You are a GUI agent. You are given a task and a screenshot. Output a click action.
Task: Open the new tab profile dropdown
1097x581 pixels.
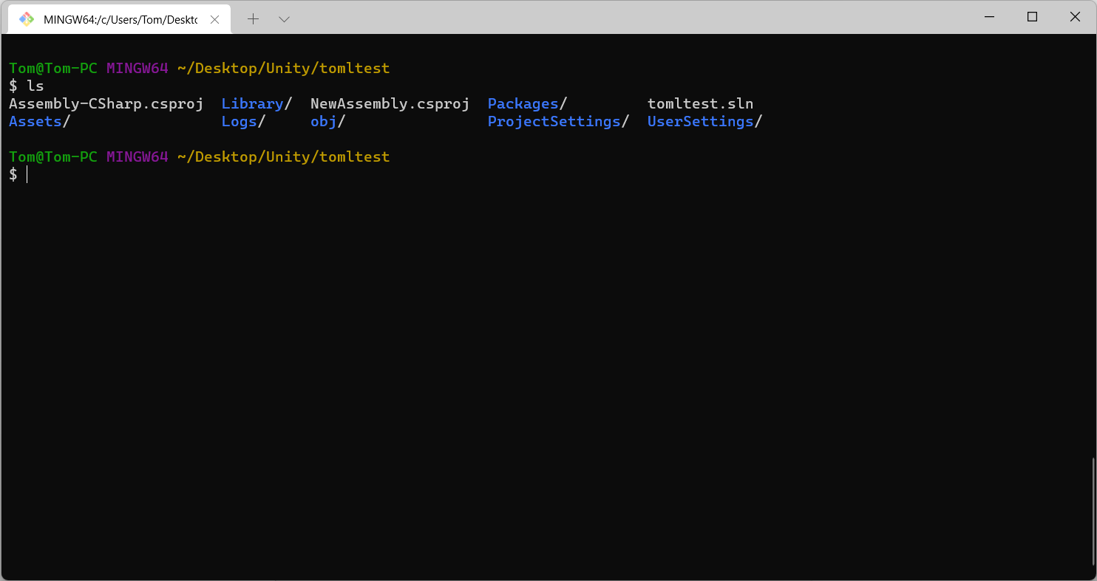pos(285,18)
